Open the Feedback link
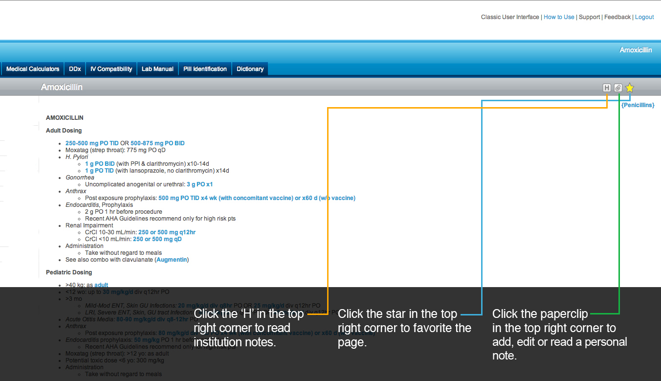661x381 pixels. pyautogui.click(x=617, y=17)
